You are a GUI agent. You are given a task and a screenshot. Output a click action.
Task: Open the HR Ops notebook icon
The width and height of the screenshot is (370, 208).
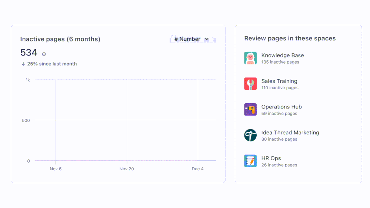[x=250, y=161]
